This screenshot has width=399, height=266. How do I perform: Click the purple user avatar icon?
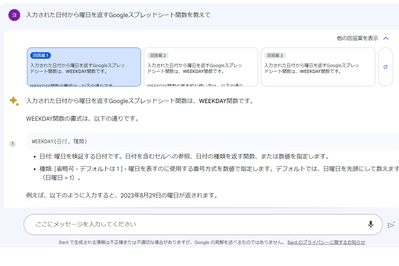pos(14,15)
